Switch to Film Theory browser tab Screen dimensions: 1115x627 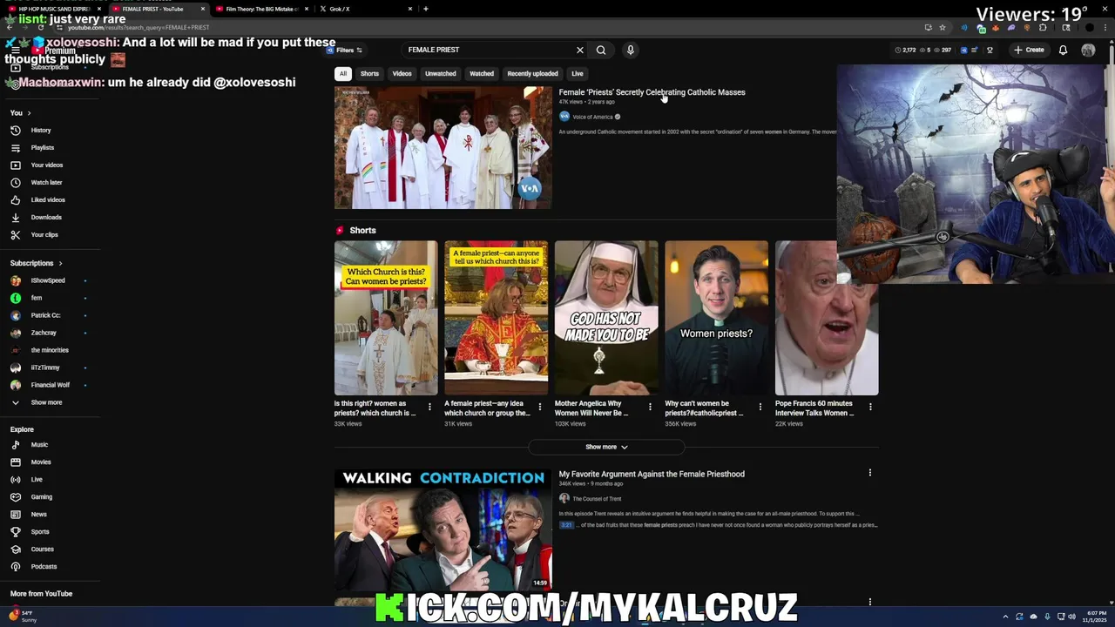click(261, 9)
